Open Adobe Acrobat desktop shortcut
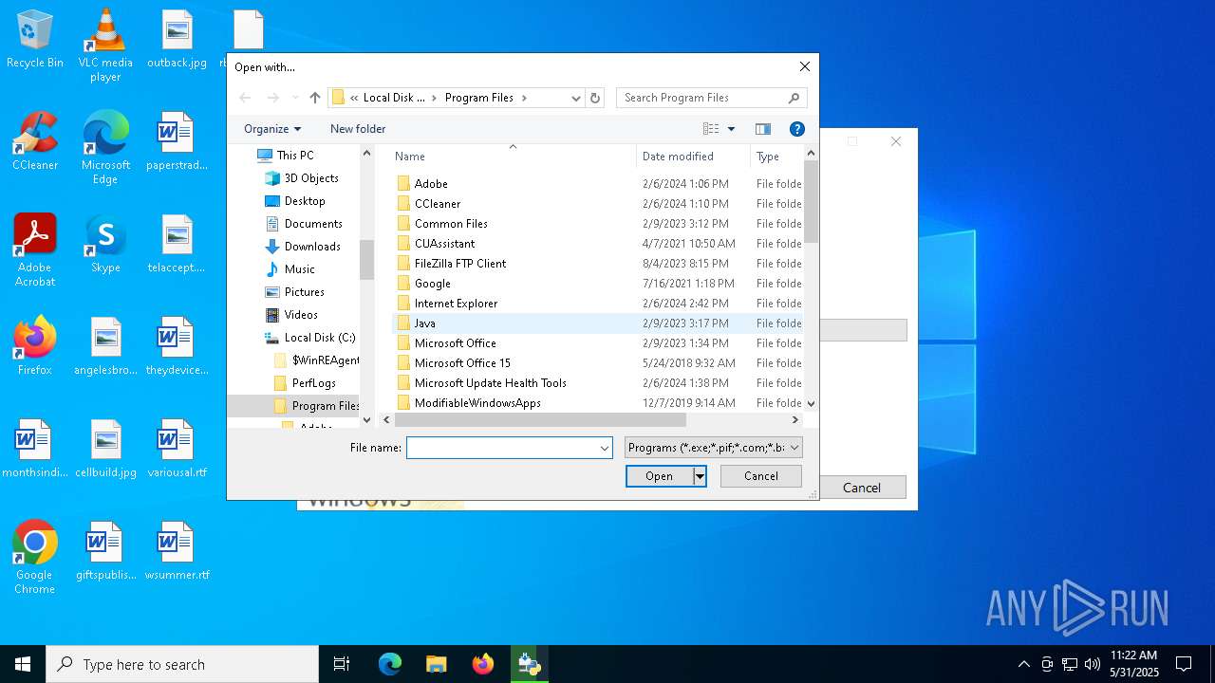Viewport: 1215px width, 683px height. 35,250
